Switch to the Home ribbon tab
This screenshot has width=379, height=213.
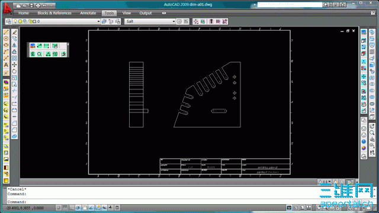pos(24,13)
